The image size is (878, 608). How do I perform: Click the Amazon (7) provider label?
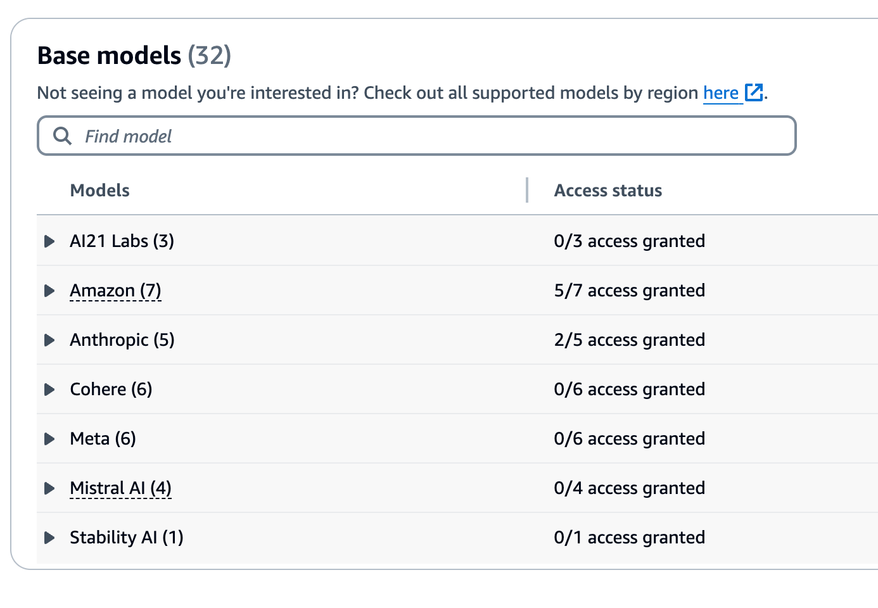coord(115,291)
